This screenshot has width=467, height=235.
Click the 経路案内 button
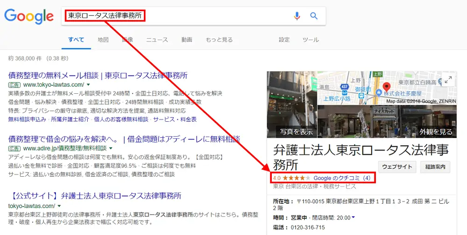435,167
